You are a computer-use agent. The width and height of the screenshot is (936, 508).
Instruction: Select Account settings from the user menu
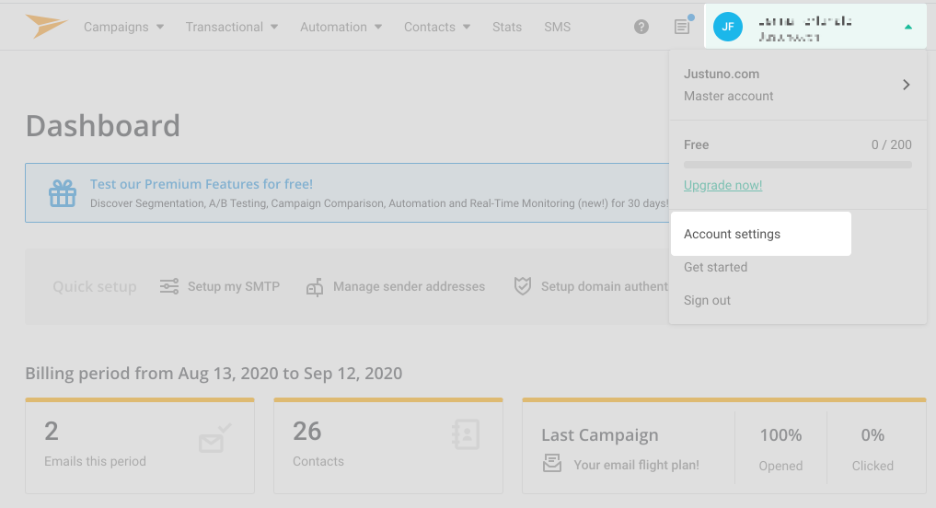tap(733, 235)
